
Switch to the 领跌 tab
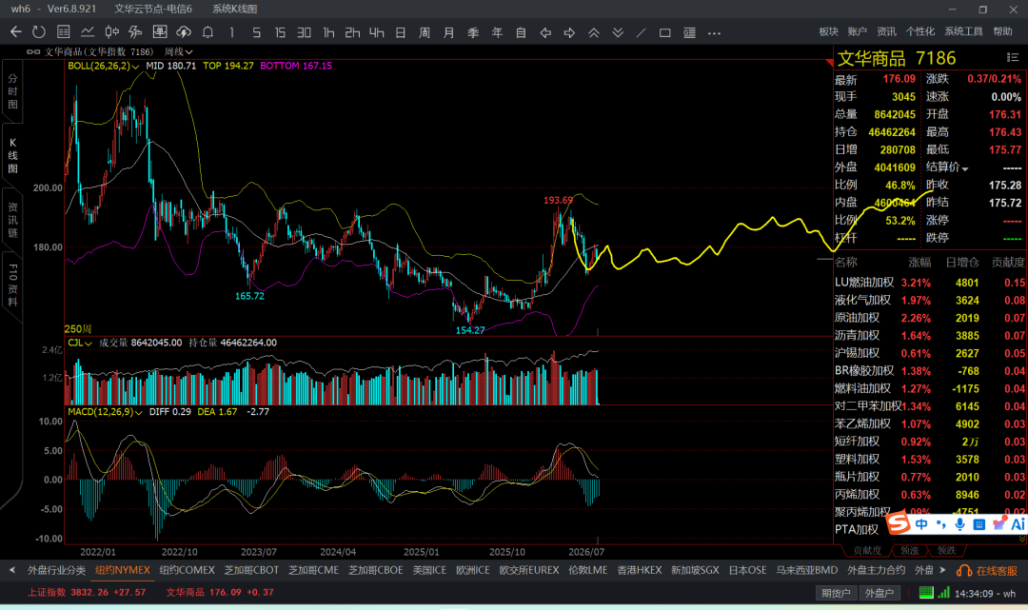click(947, 550)
